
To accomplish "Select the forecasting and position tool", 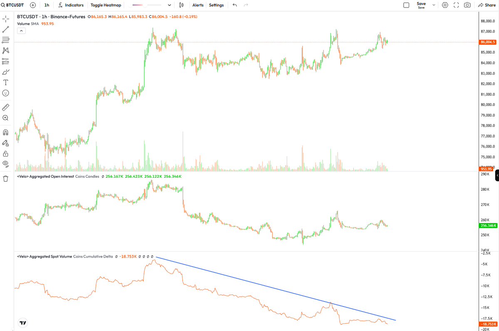I will [x=6, y=61].
